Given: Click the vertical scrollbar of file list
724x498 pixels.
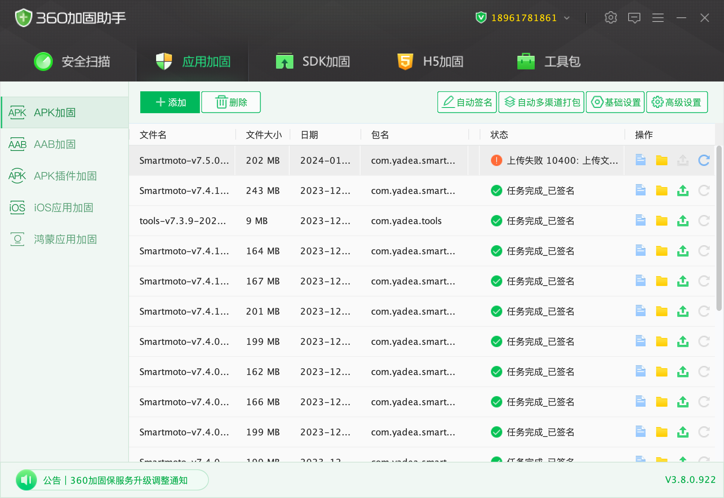Looking at the screenshot, I should click(719, 228).
